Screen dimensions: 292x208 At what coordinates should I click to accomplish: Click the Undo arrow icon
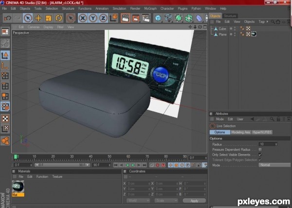coord(7,18)
